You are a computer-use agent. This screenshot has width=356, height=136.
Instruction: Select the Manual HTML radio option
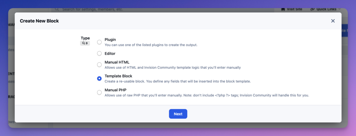(x=99, y=64)
